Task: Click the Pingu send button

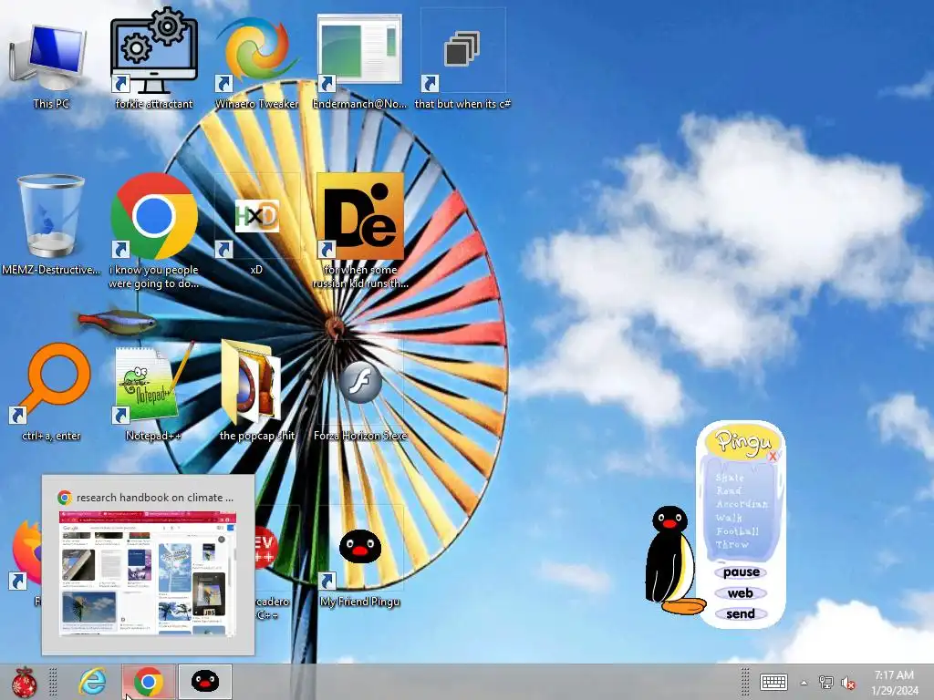Action: (741, 613)
